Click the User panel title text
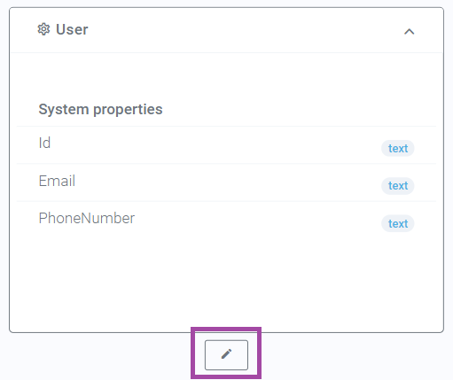 click(x=72, y=29)
